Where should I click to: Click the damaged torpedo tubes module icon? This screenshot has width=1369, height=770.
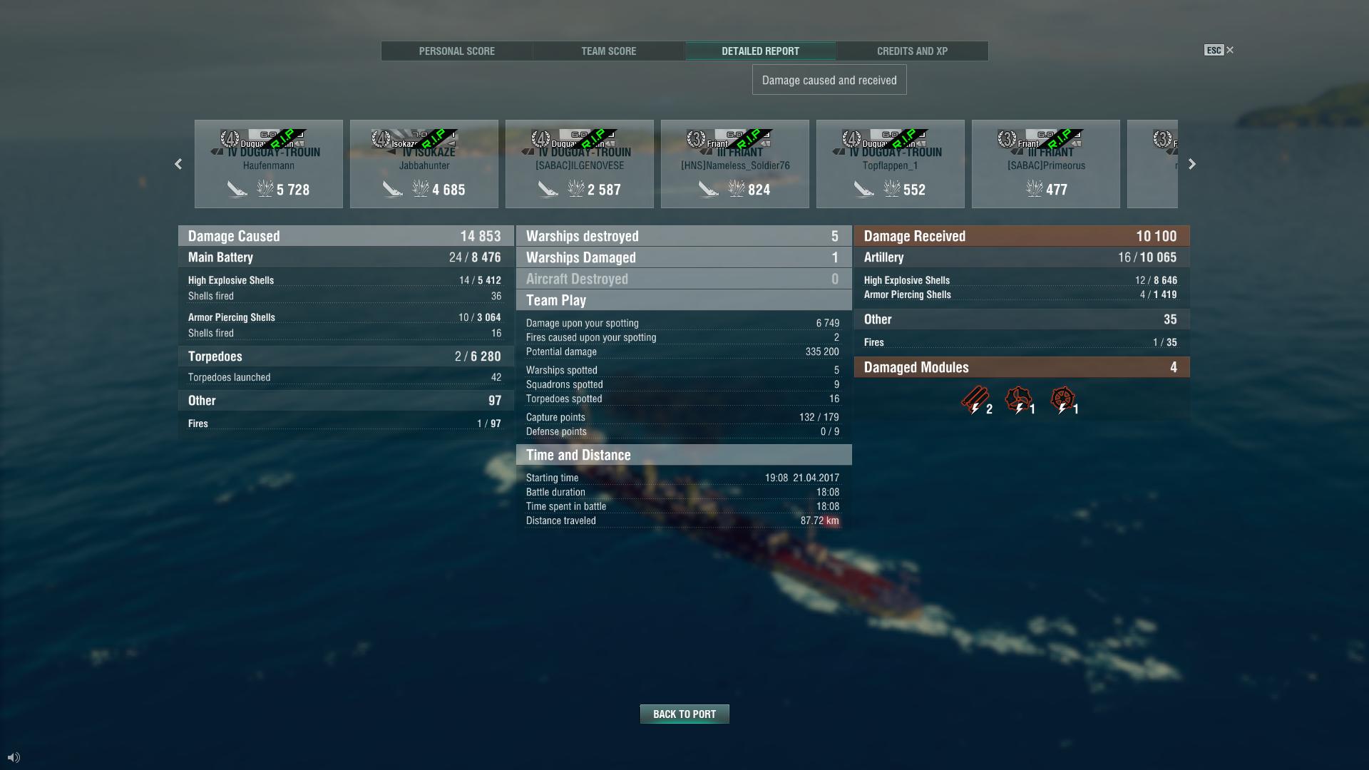coord(974,400)
